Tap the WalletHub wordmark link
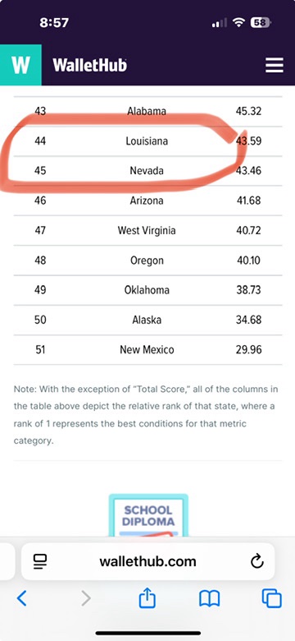Image resolution: width=295 pixels, height=641 pixels. click(89, 66)
